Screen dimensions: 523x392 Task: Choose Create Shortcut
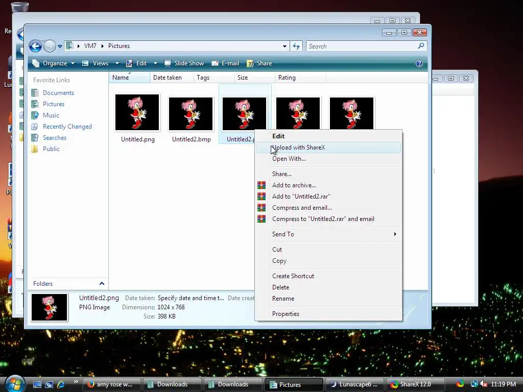point(328,276)
